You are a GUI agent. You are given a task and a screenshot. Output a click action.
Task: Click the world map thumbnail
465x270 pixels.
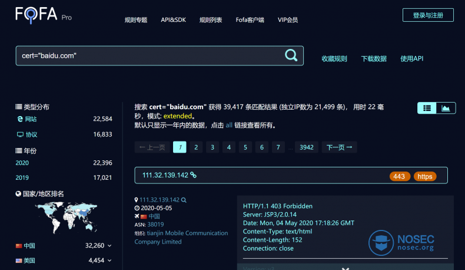(66, 218)
